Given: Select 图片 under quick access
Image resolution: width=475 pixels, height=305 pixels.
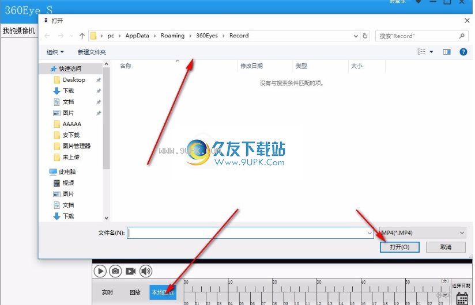Looking at the screenshot, I should point(69,113).
